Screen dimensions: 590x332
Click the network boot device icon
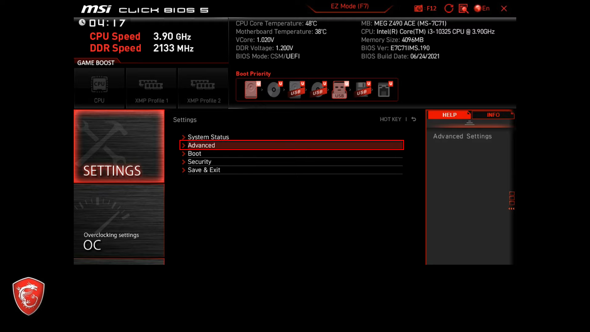[385, 90]
